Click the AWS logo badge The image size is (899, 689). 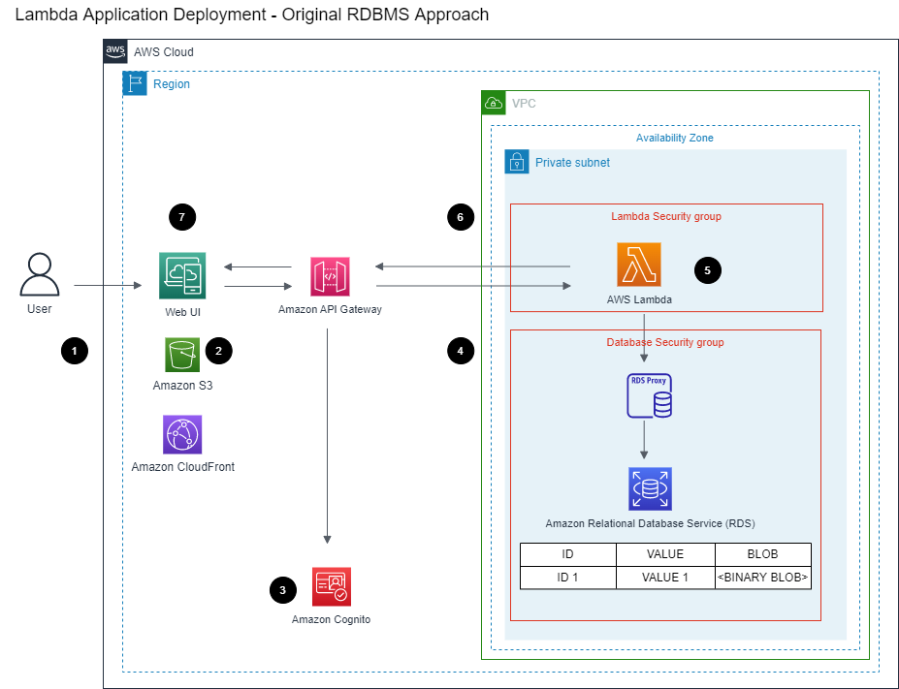click(x=115, y=51)
